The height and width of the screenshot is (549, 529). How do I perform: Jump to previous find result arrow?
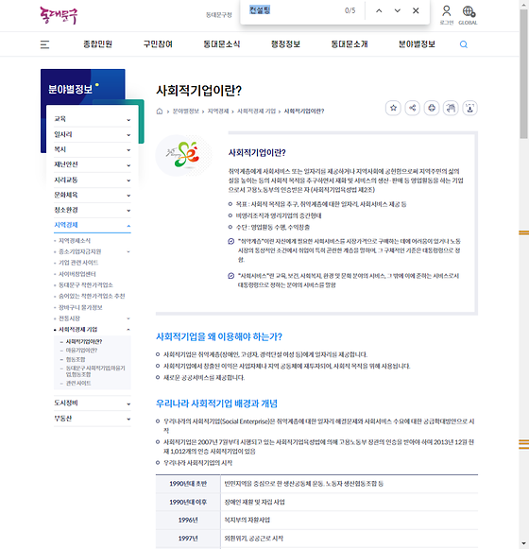pyautogui.click(x=379, y=10)
